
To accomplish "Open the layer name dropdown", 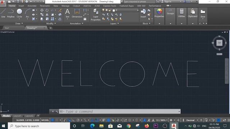I will pos(138,10).
